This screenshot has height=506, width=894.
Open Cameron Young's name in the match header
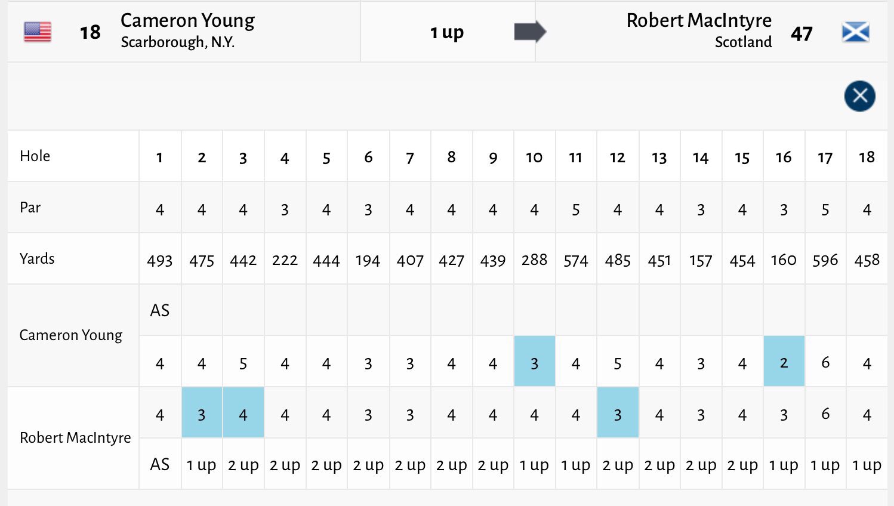(187, 21)
